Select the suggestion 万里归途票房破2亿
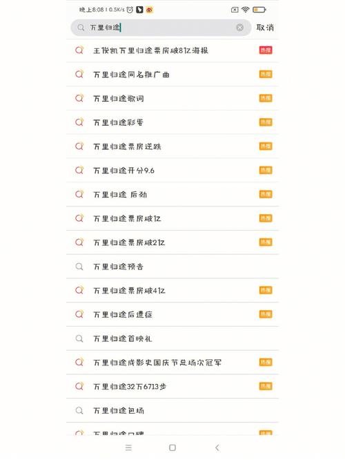Viewport: 345px width, 460px height. point(172,242)
